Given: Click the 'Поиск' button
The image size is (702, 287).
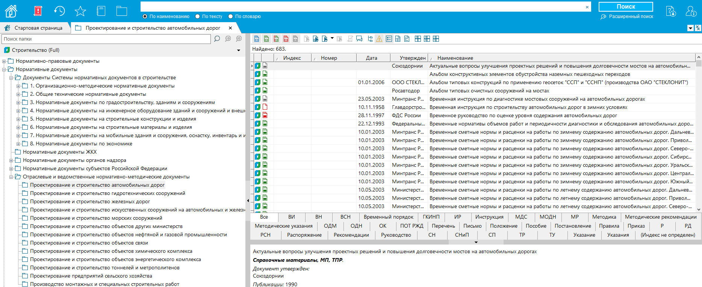Looking at the screenshot, I should pos(626,7).
